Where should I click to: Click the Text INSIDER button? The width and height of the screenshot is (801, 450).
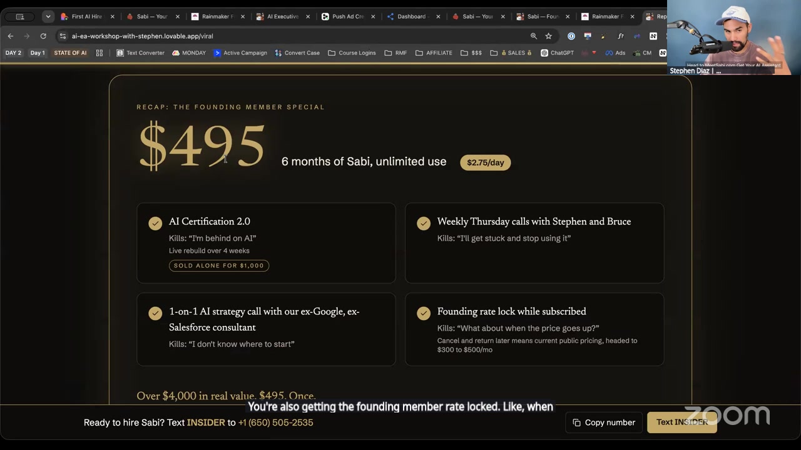[682, 422]
